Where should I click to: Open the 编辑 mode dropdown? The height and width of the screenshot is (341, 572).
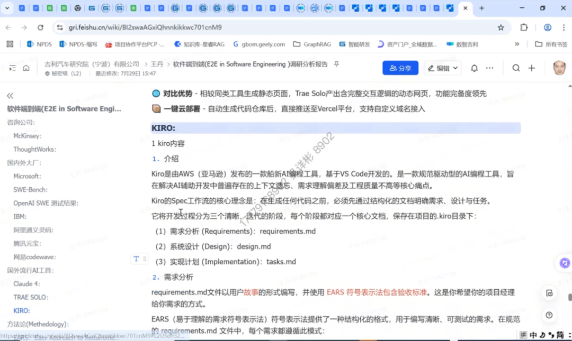[x=442, y=68]
